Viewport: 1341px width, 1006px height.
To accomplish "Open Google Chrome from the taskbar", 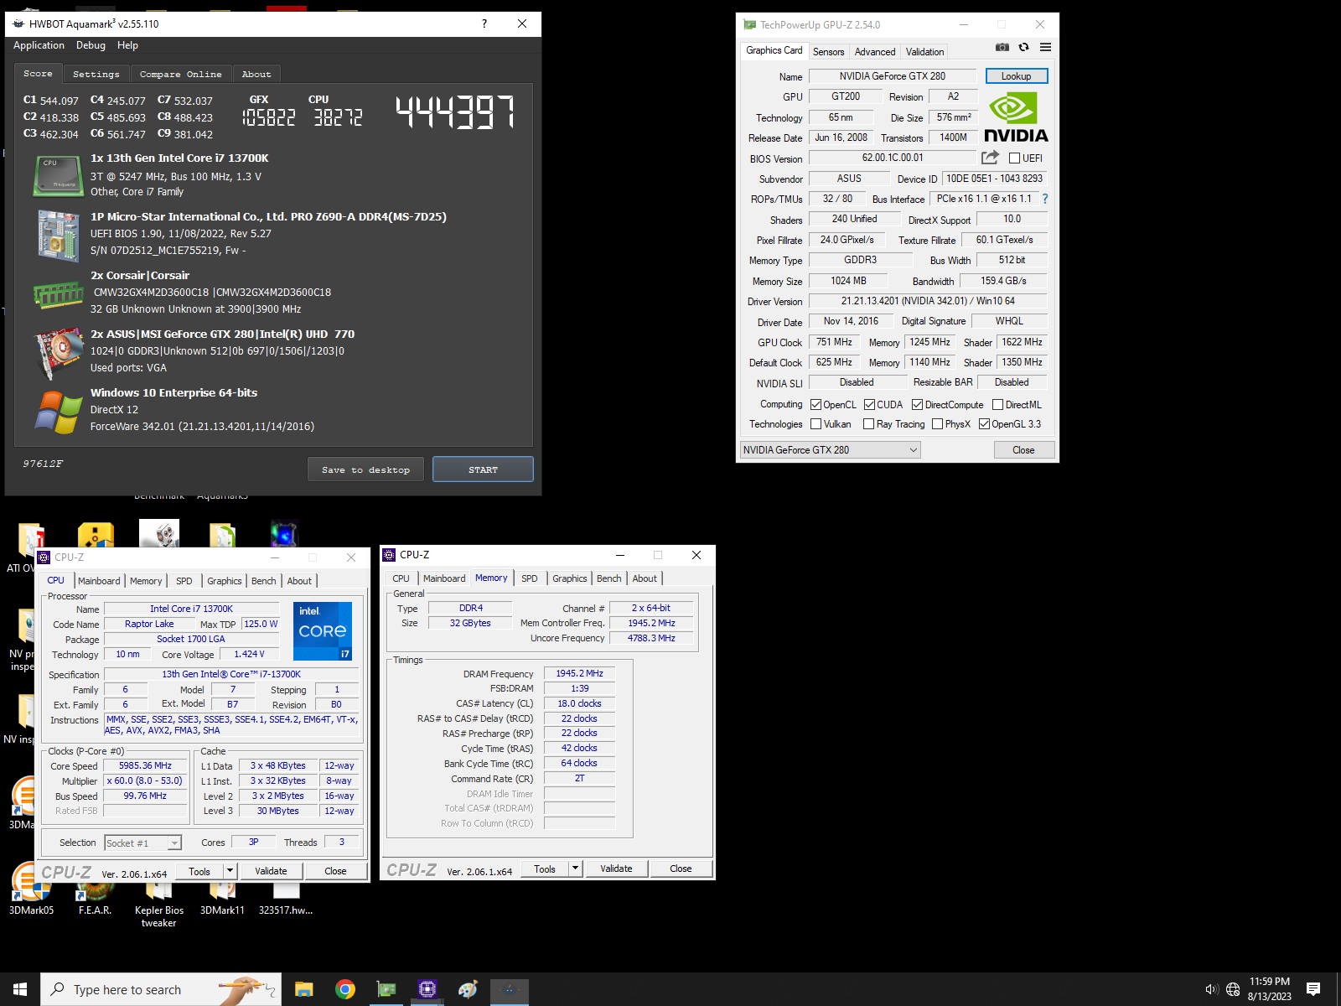I will (x=344, y=989).
